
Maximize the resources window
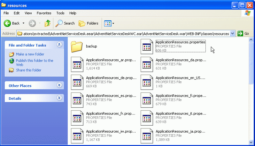pos(242,5)
